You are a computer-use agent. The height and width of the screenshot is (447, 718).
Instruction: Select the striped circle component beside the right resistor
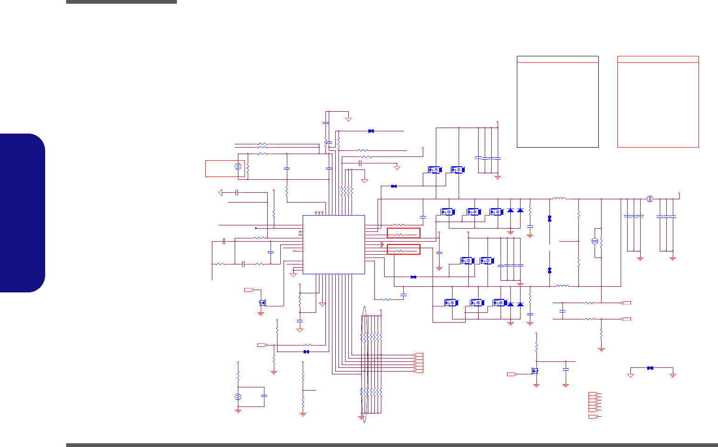[595, 241]
